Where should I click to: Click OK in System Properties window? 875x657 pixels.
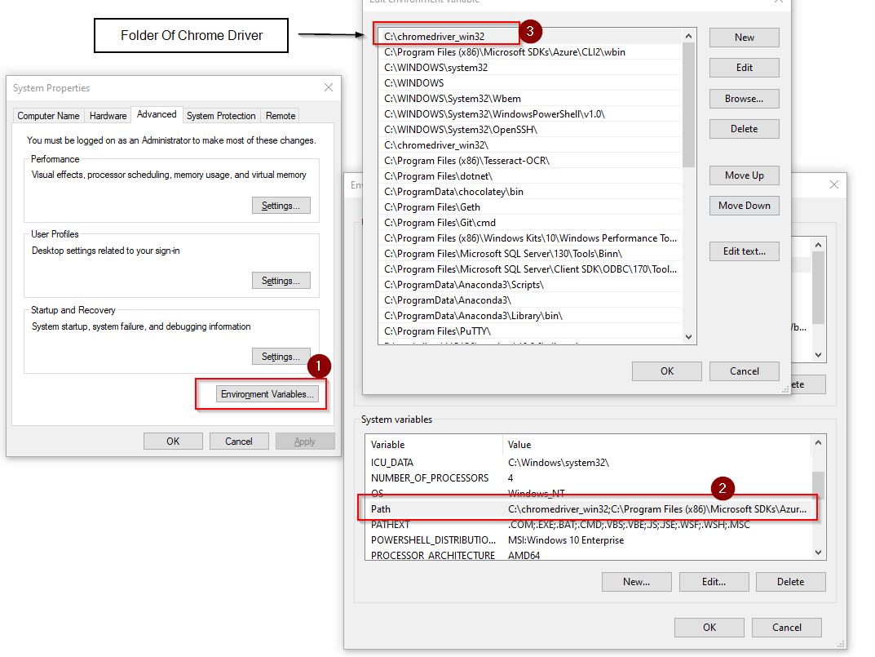[x=173, y=442]
